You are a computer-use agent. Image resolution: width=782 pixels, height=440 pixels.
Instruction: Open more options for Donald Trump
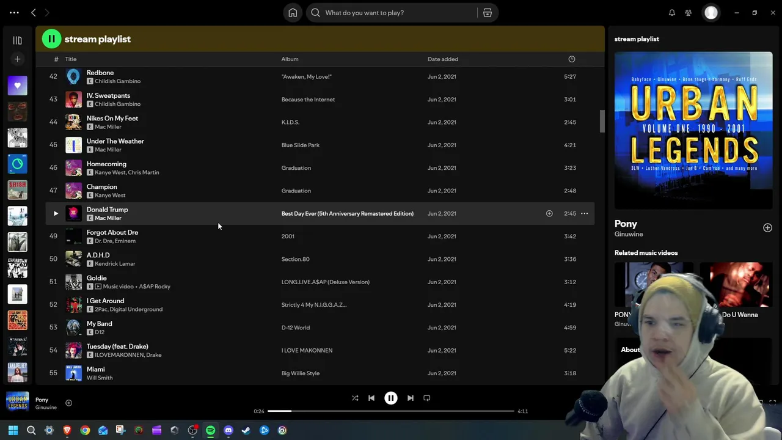(584, 213)
